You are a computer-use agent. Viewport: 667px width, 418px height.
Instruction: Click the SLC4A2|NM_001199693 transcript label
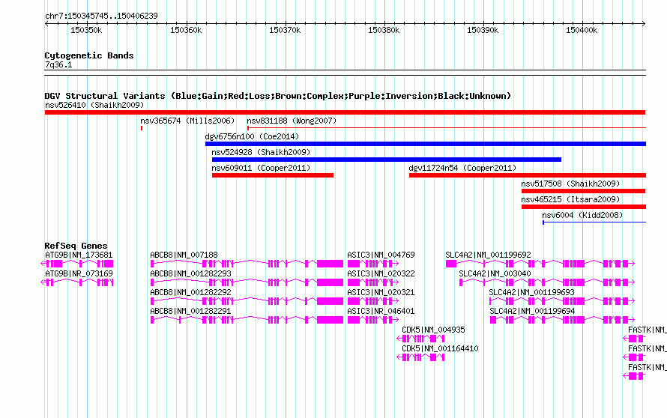pos(532,292)
